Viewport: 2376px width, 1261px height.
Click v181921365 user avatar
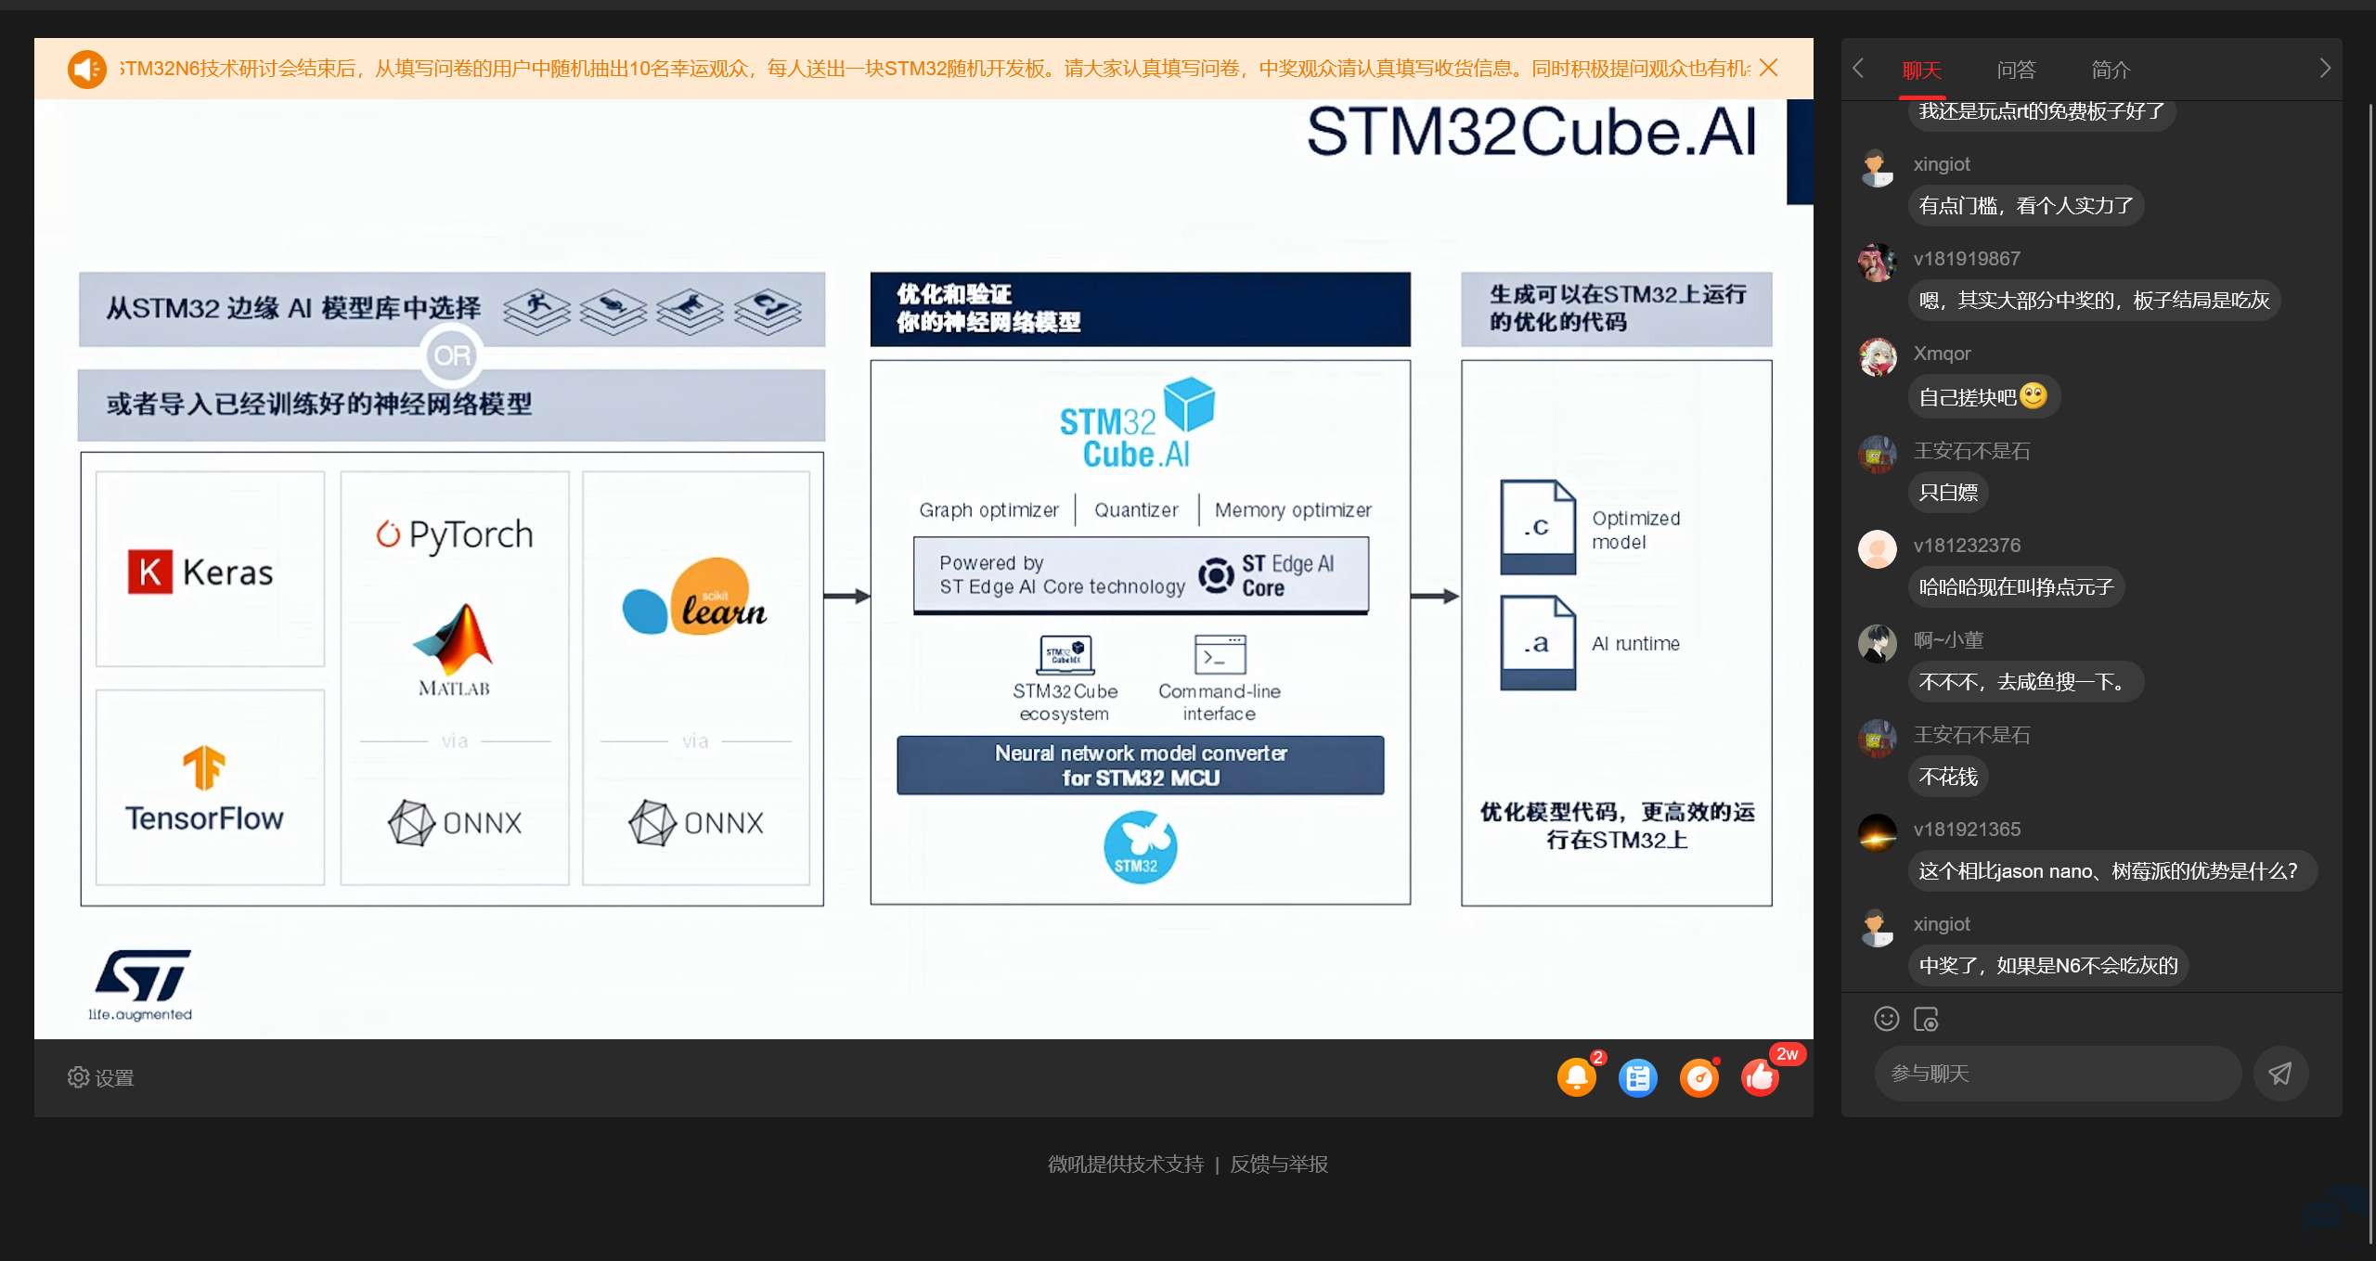tap(1877, 833)
